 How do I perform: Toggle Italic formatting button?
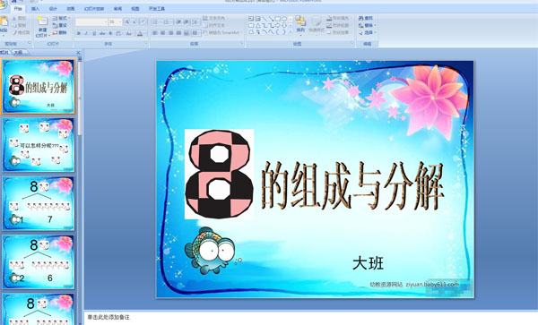[86, 33]
